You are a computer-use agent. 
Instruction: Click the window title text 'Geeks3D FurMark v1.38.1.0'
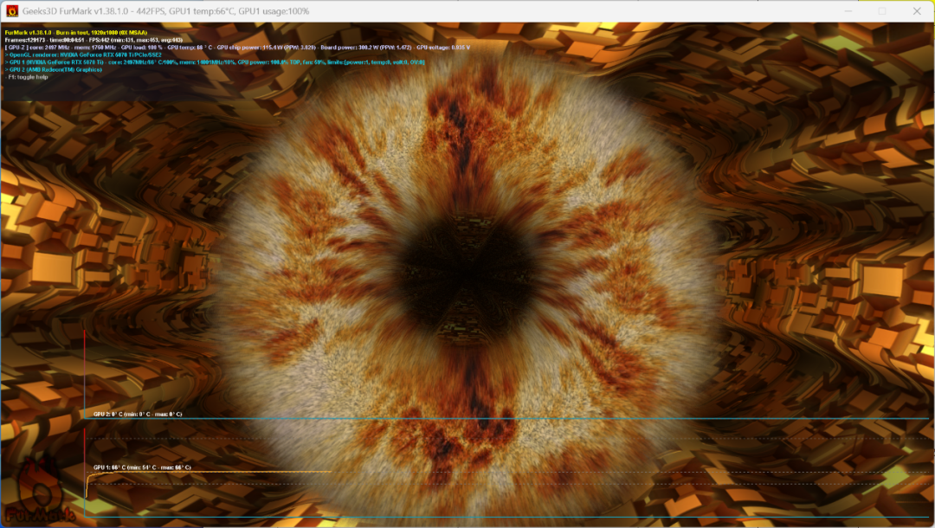75,11
